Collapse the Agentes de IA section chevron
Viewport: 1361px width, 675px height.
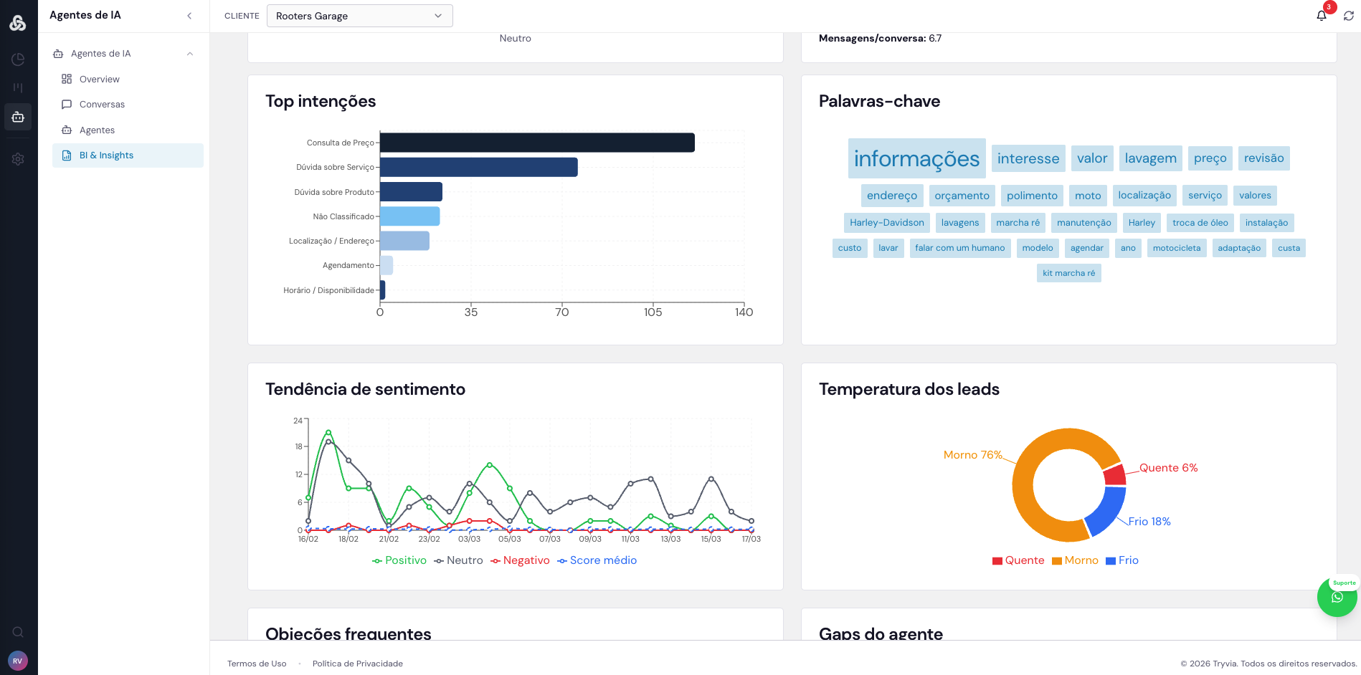click(189, 53)
